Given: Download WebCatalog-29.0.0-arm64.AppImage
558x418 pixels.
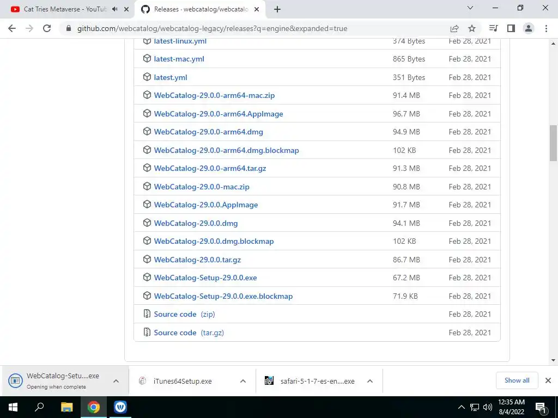Looking at the screenshot, I should [x=219, y=114].
